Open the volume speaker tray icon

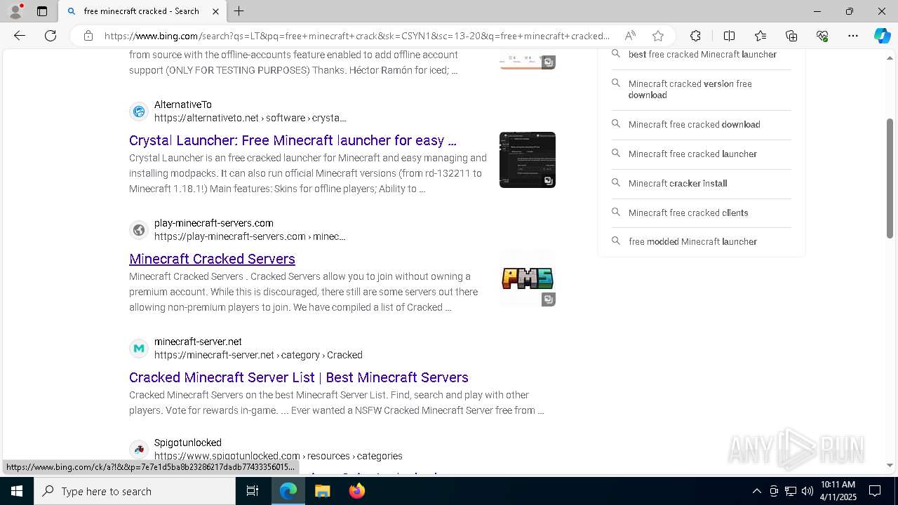(x=807, y=491)
